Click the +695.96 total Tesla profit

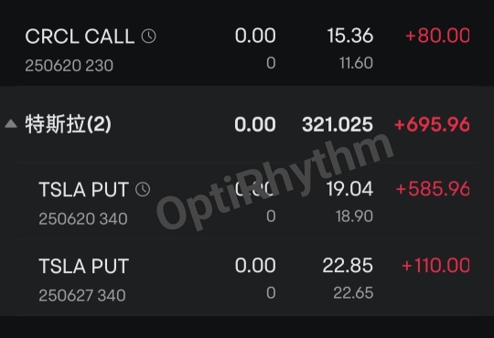432,124
